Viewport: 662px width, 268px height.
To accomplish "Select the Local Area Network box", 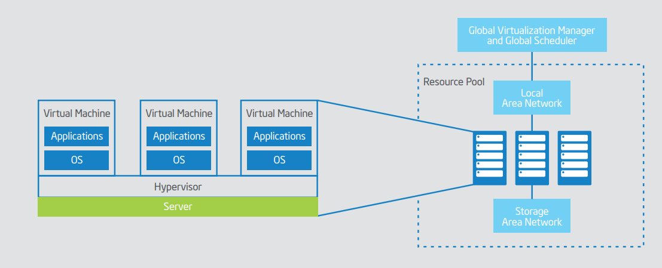I will [532, 98].
